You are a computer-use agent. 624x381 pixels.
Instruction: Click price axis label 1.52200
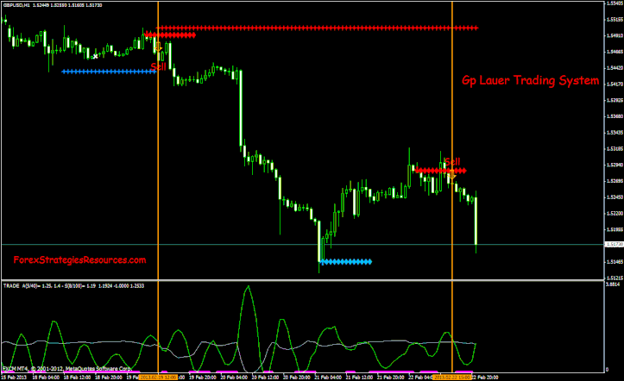[615, 213]
